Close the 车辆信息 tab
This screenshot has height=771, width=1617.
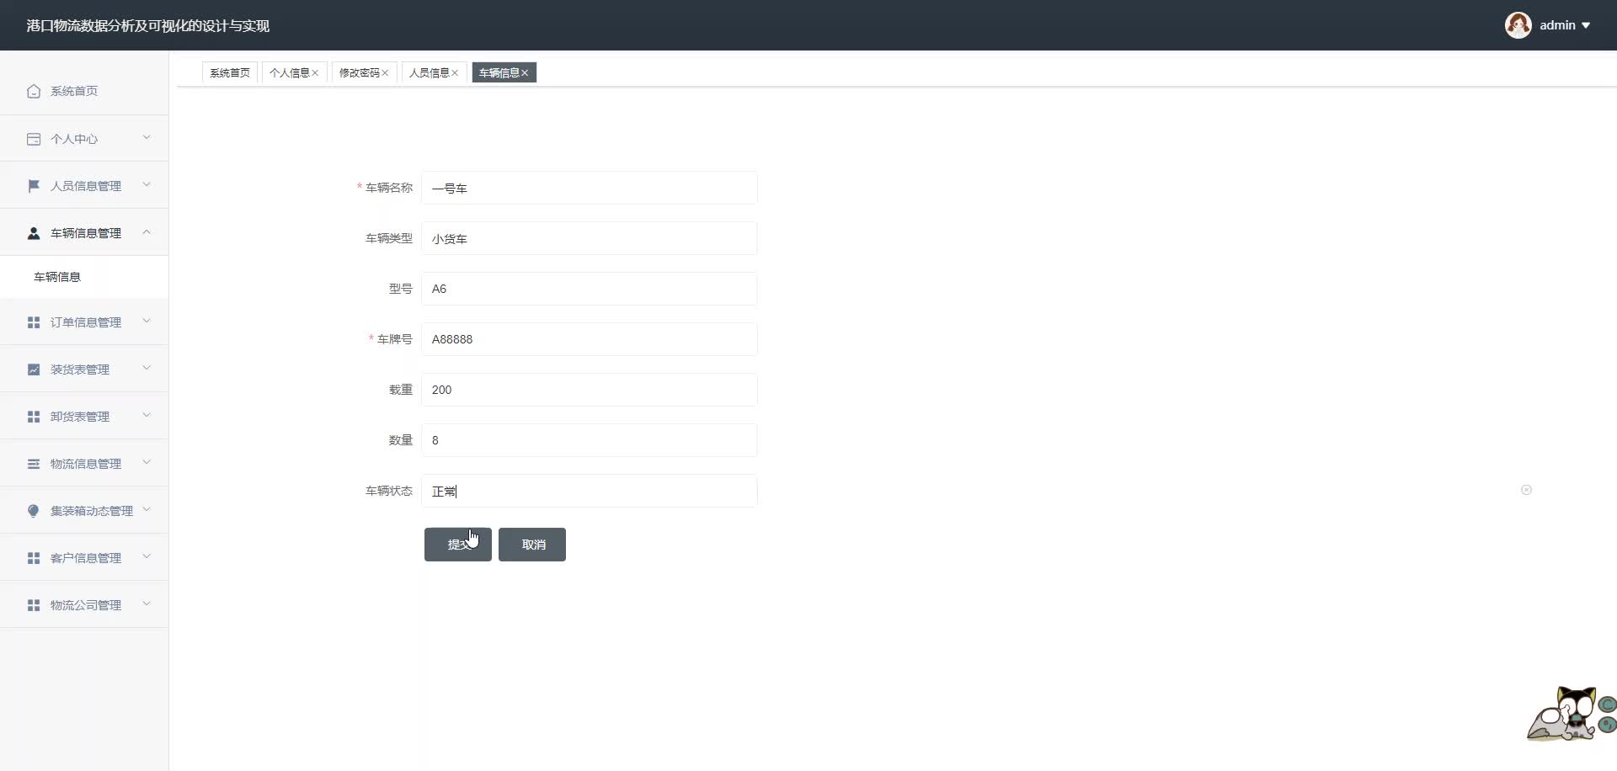click(525, 73)
